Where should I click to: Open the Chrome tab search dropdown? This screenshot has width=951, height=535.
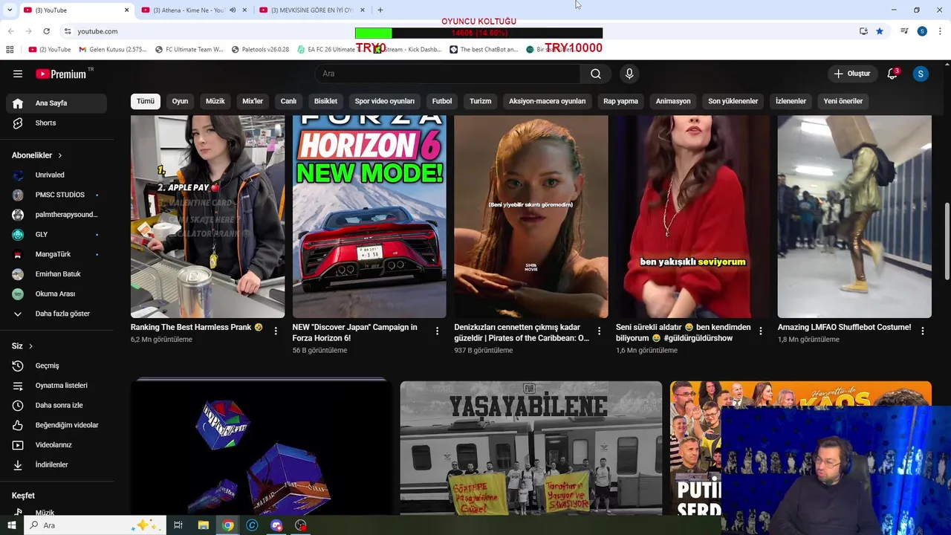(10, 10)
